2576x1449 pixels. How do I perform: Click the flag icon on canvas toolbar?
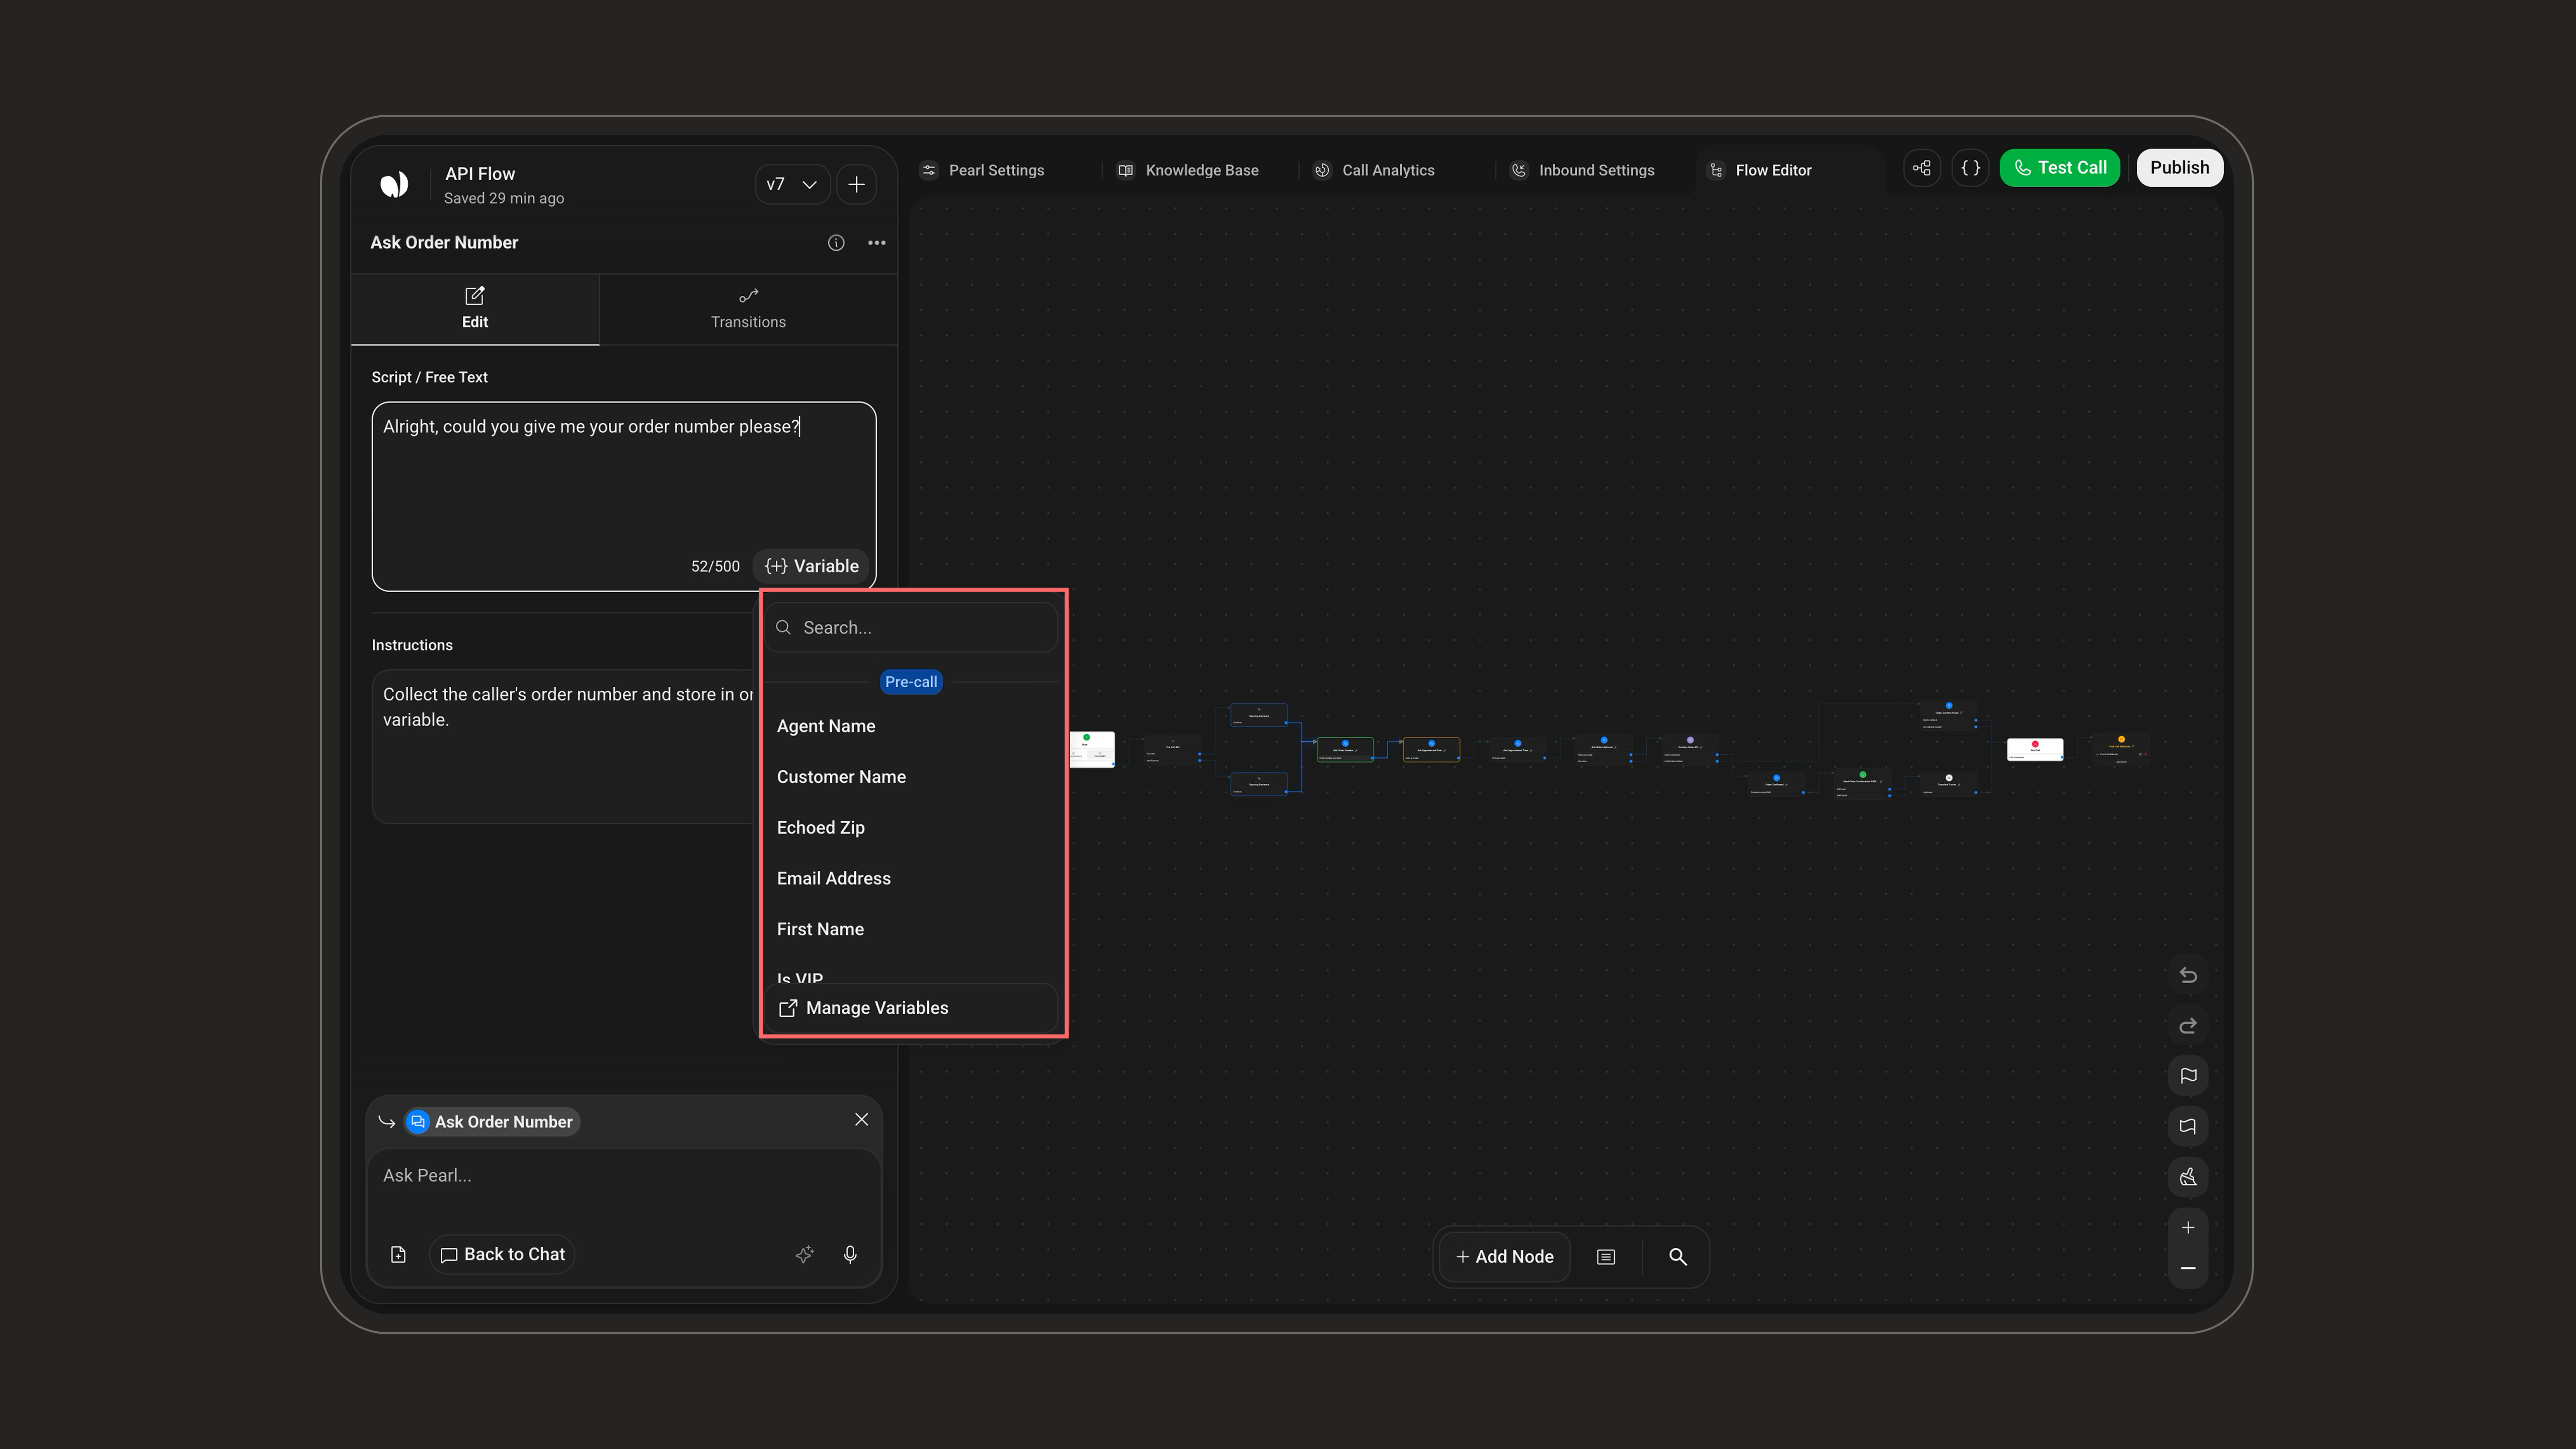pos(2188,1076)
